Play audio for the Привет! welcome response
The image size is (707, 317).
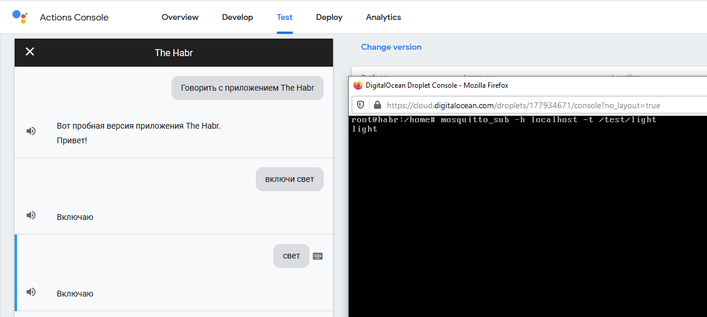[31, 131]
